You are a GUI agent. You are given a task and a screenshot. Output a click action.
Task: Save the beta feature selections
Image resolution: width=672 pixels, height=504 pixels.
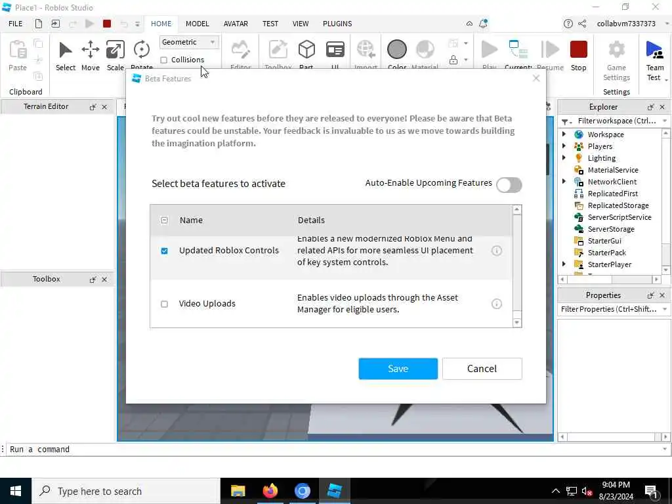click(398, 369)
